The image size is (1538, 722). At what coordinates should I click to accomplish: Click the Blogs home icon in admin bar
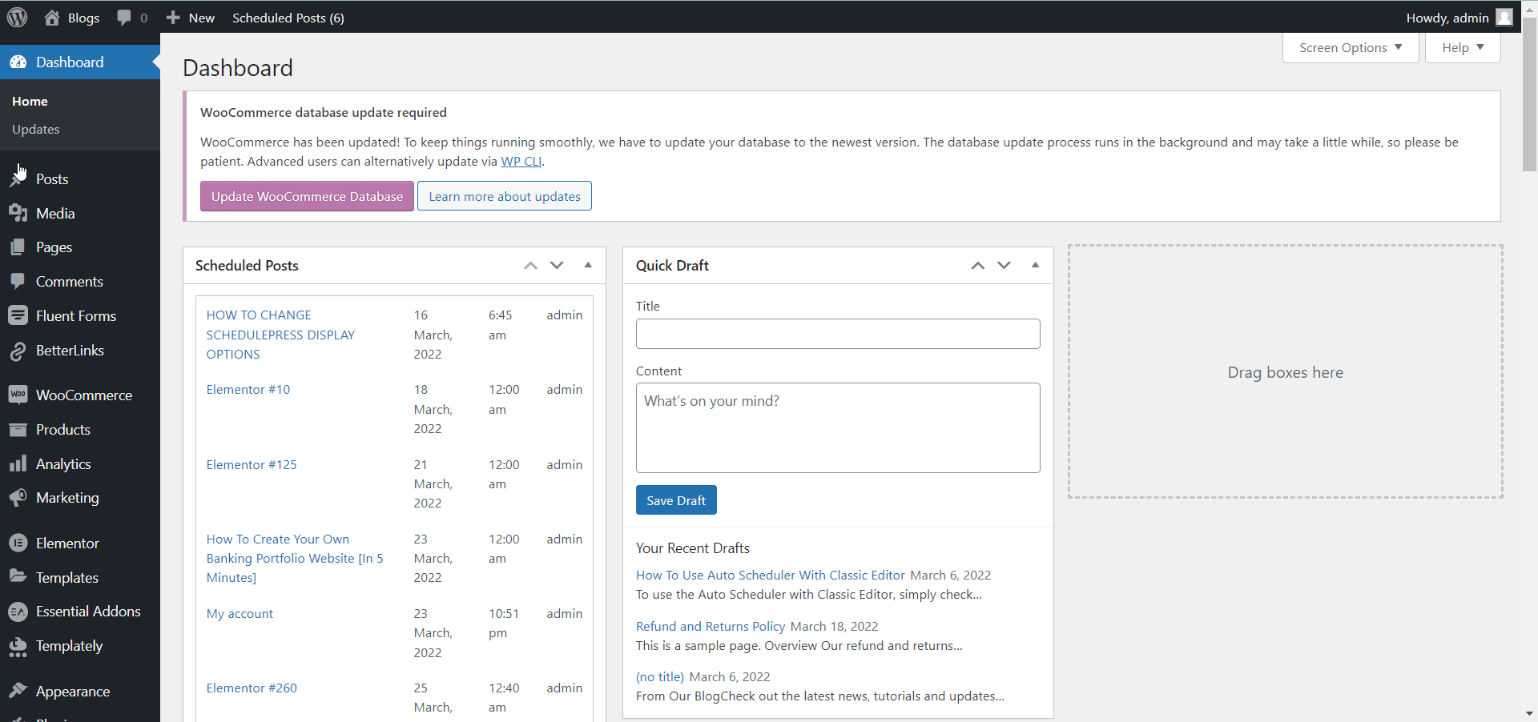click(52, 18)
